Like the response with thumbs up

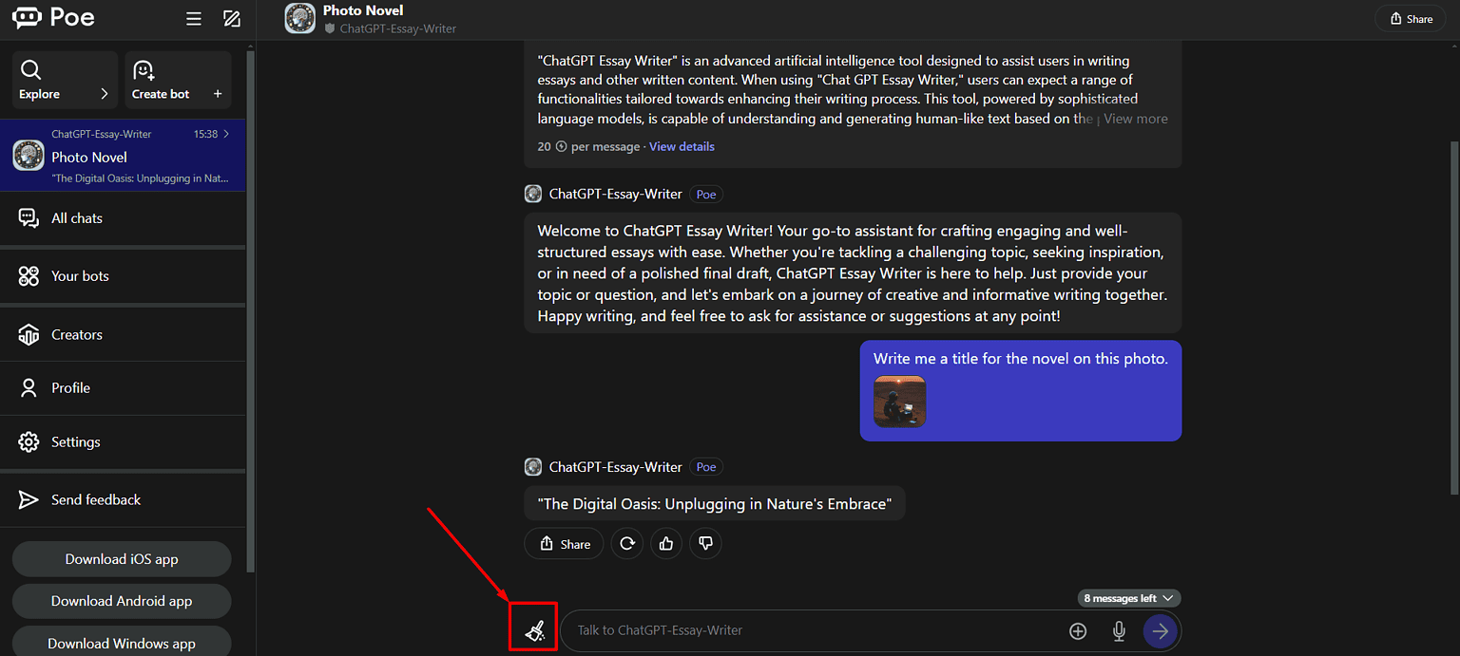point(665,544)
